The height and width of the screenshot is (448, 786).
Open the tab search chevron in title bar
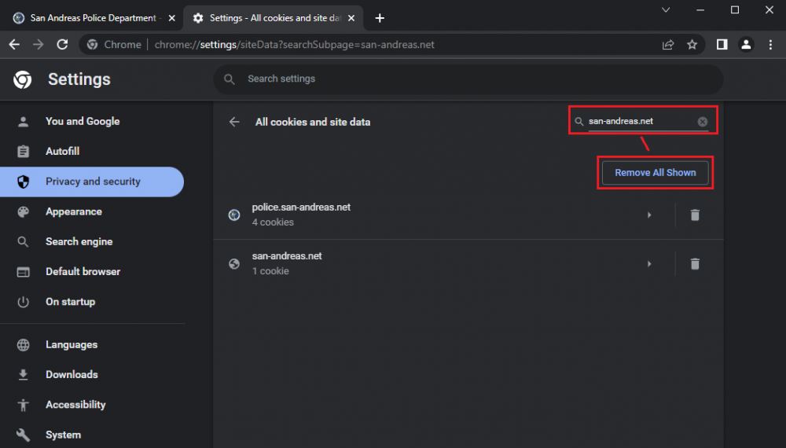(666, 10)
